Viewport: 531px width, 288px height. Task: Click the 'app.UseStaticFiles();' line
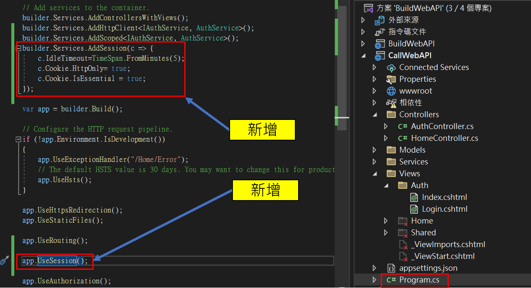63,220
